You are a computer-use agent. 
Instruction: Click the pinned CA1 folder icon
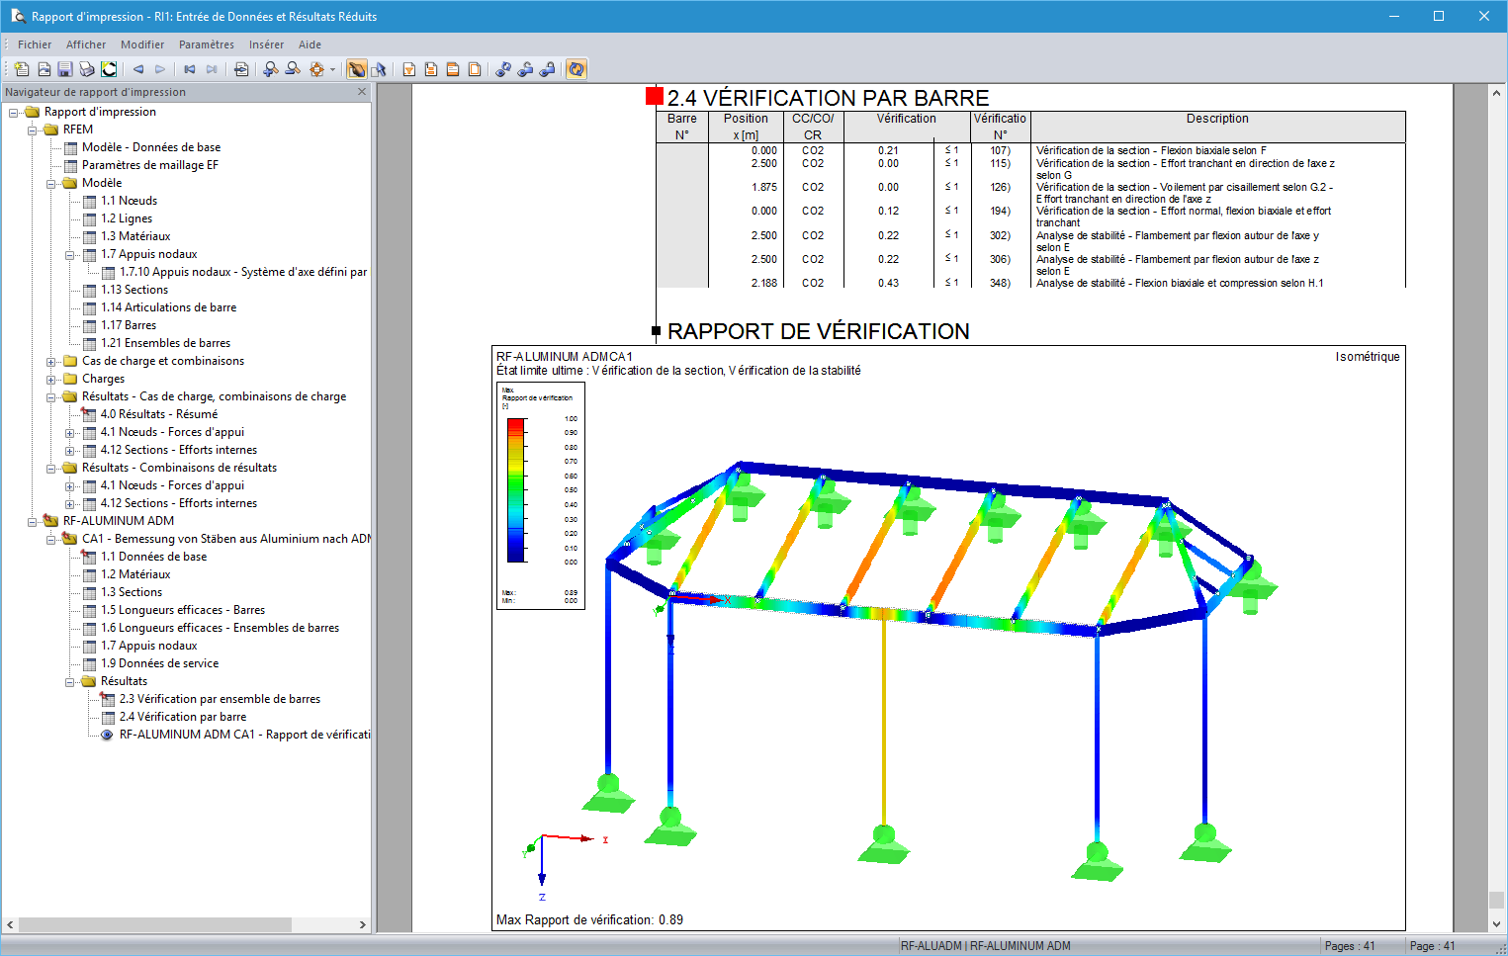pyautogui.click(x=69, y=539)
